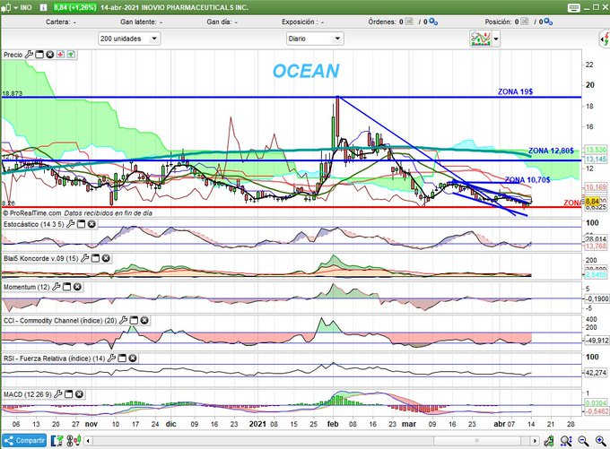Click the drawing pencil icon in bottom right

549,440
